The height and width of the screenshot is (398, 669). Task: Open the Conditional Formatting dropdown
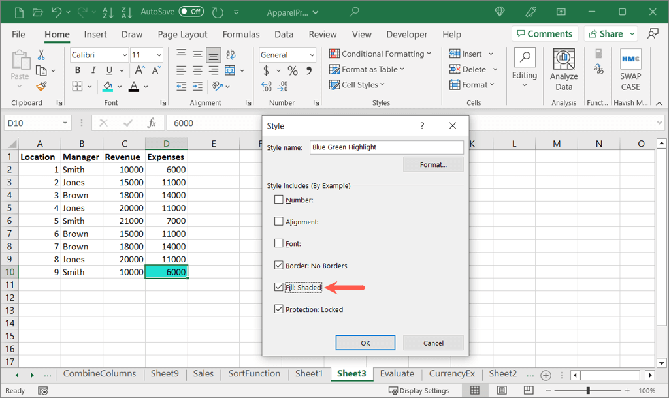(x=380, y=54)
